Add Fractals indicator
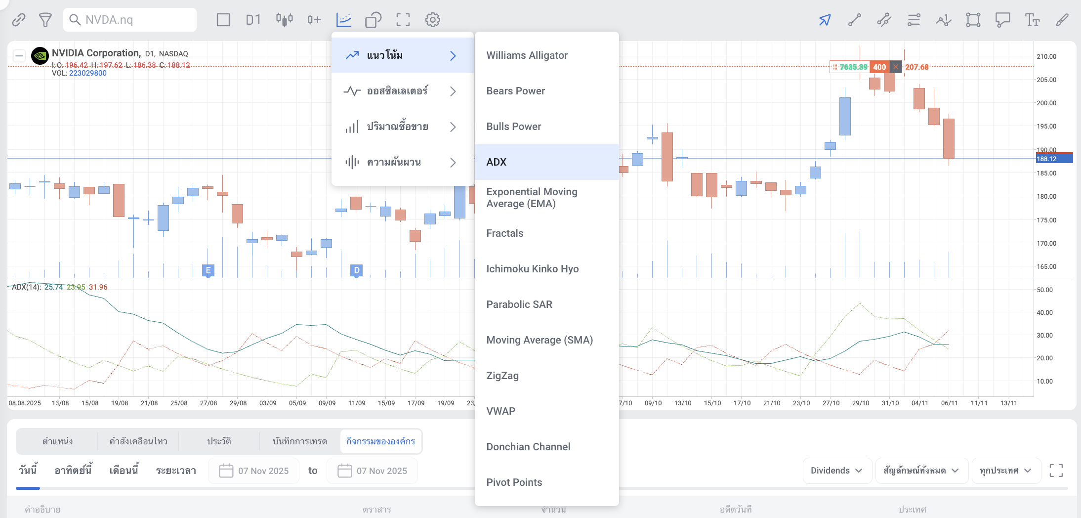The image size is (1081, 518). [x=547, y=233]
